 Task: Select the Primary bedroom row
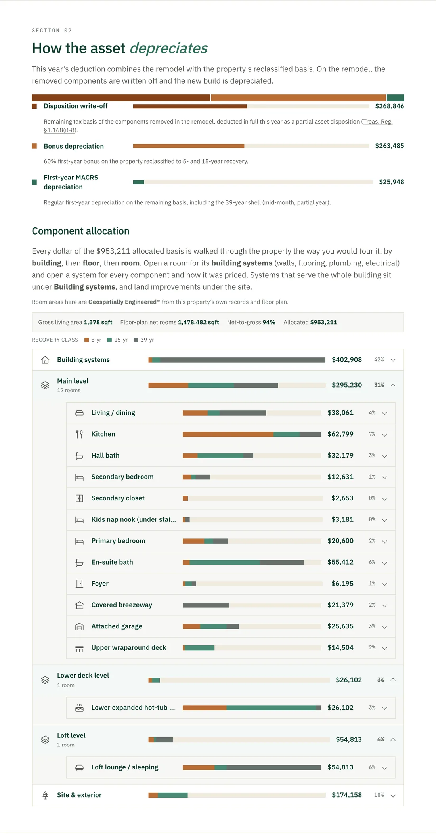231,541
